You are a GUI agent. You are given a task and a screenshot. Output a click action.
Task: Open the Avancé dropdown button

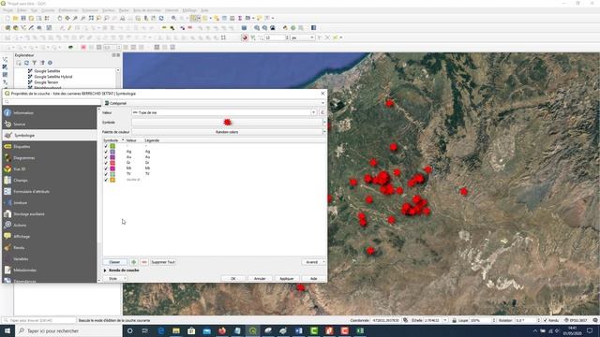[314, 262]
